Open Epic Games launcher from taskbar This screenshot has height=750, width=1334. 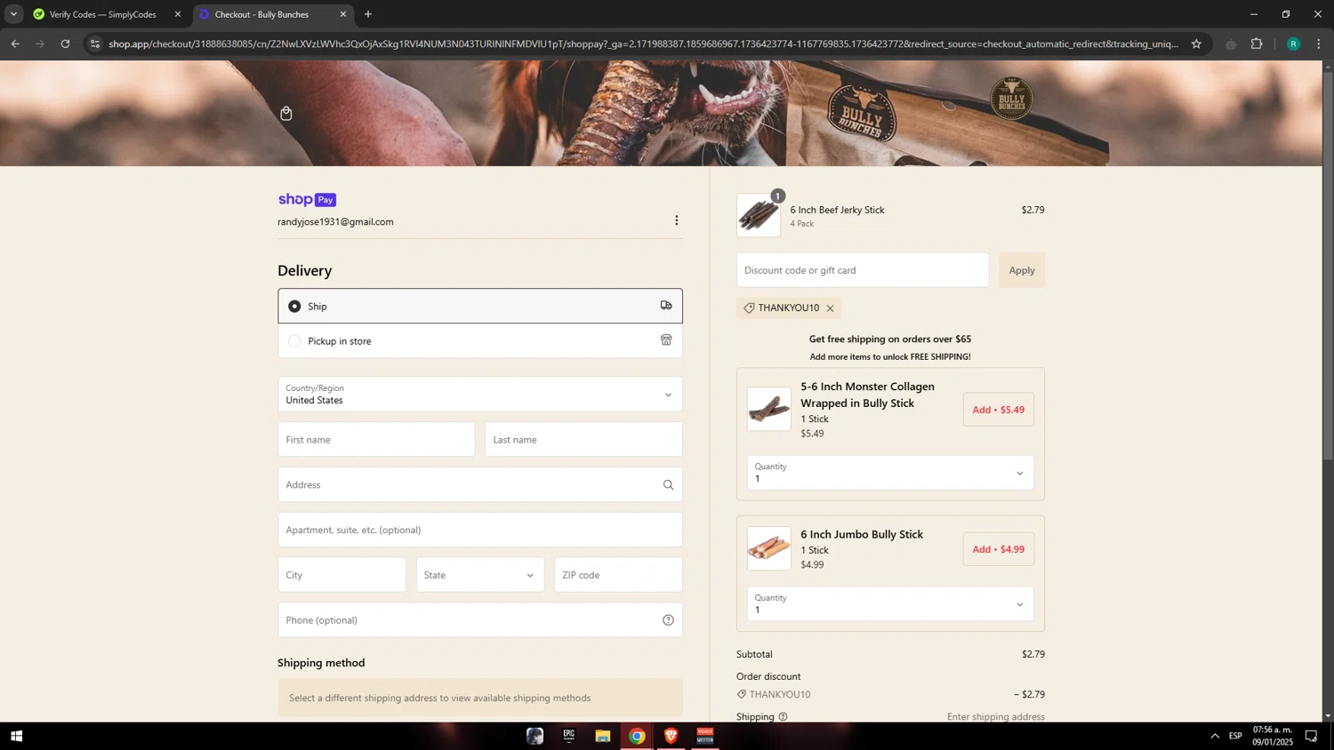point(569,736)
